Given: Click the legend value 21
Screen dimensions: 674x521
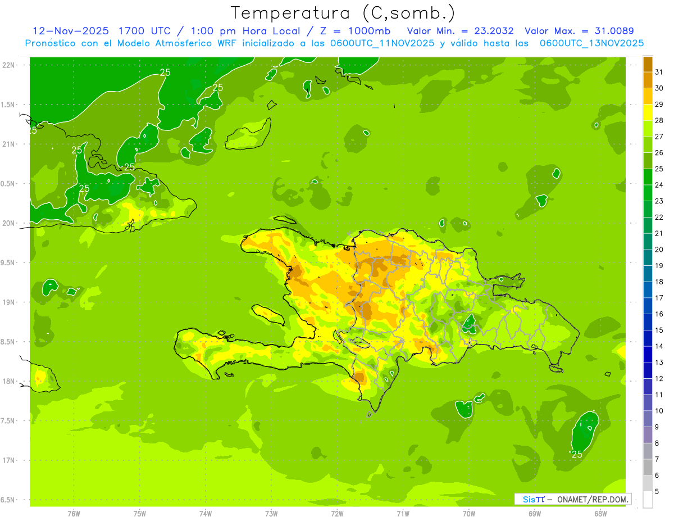Looking at the screenshot, I should tap(659, 233).
